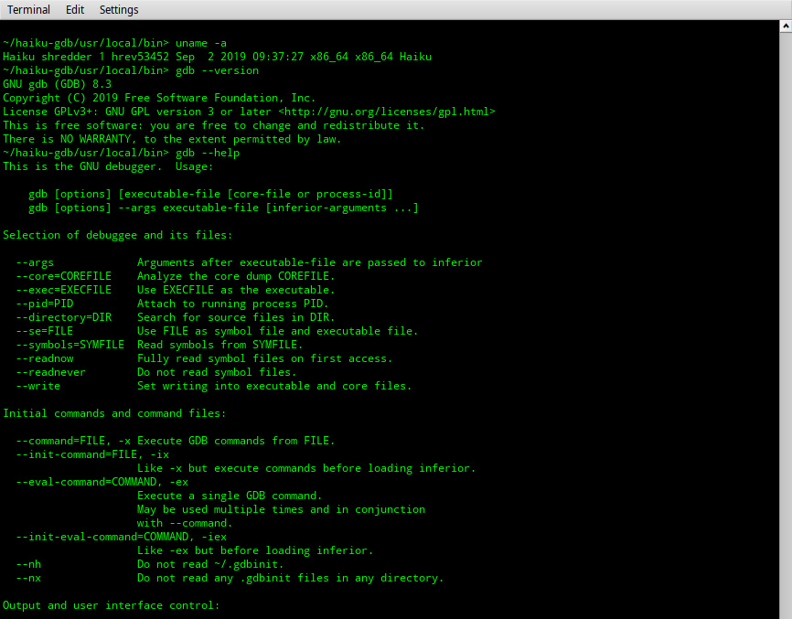Screen dimensions: 792x619
Task: Click the 'Selection of debuggee and its files:' heading
Action: coord(118,235)
